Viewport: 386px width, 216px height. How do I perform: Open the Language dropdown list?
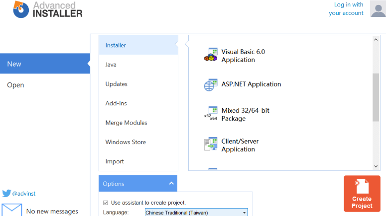point(196,213)
